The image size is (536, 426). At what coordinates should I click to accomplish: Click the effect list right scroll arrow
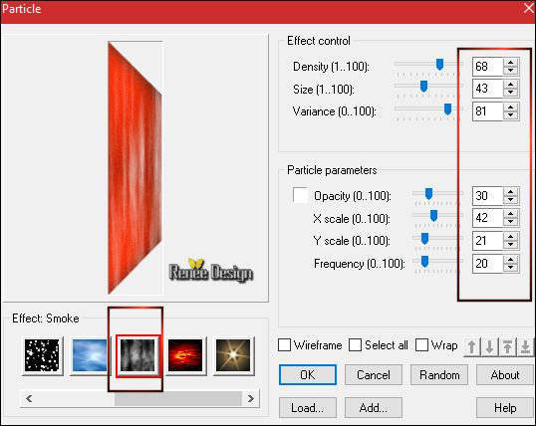(x=251, y=398)
